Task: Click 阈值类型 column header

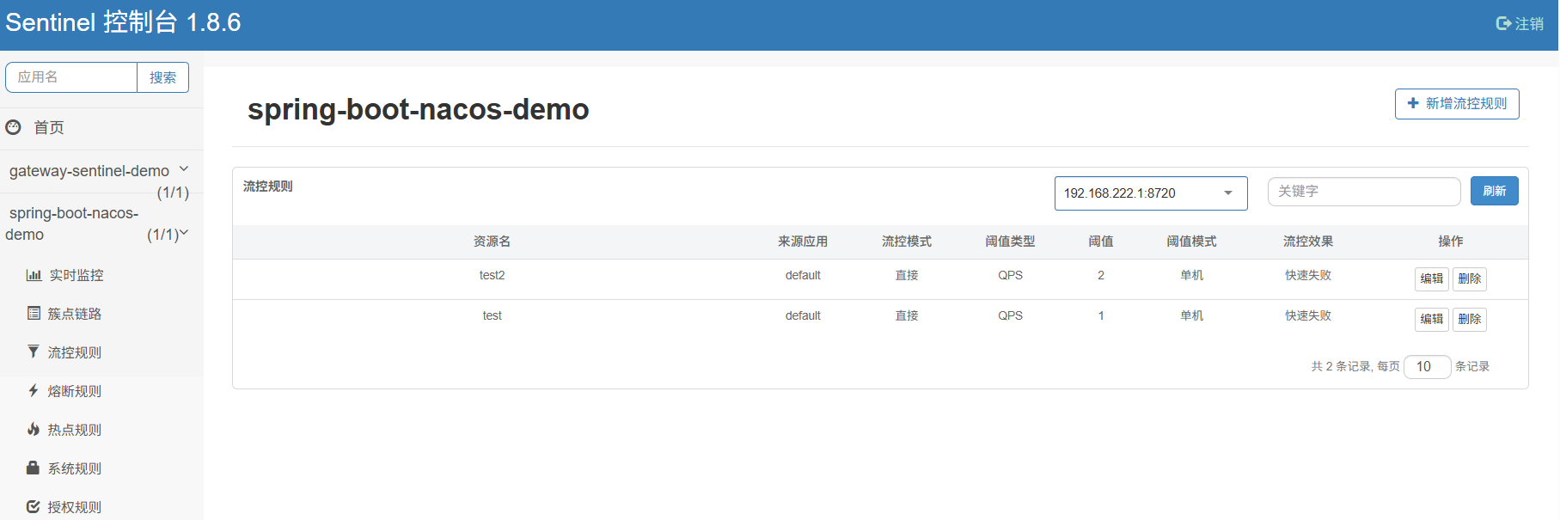Action: (x=1010, y=242)
